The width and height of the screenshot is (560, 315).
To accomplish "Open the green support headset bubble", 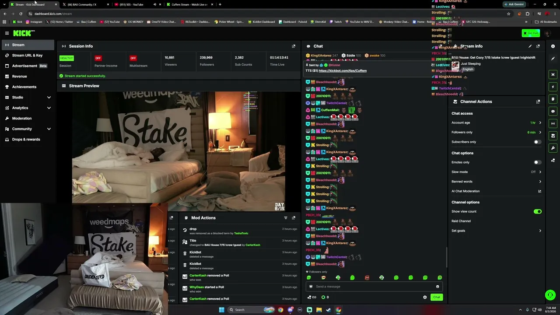I will point(550,295).
